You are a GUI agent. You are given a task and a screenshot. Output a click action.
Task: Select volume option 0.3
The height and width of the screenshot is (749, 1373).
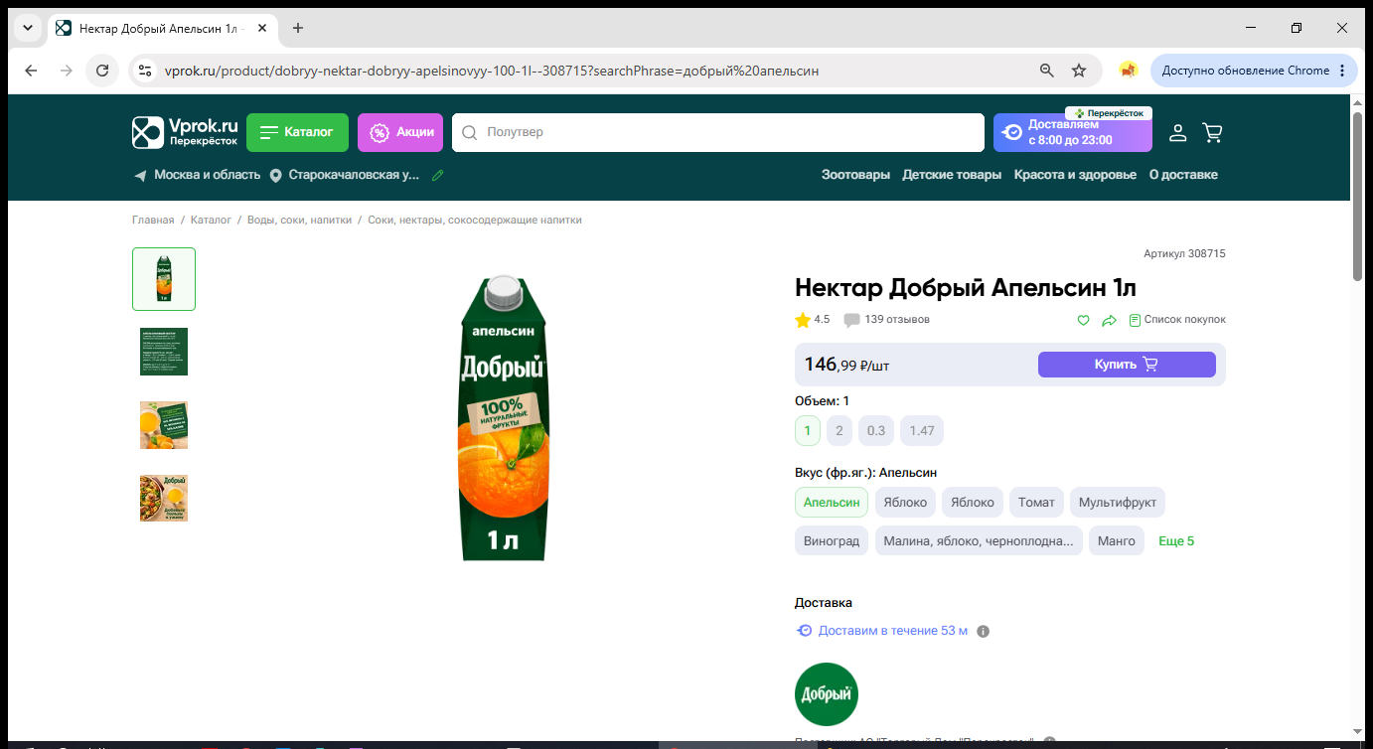(x=876, y=431)
